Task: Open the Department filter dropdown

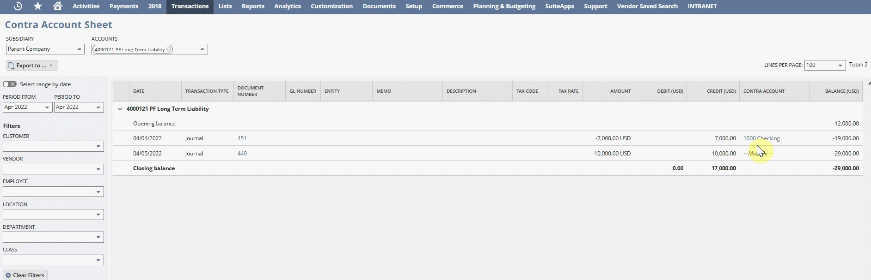Action: point(53,237)
